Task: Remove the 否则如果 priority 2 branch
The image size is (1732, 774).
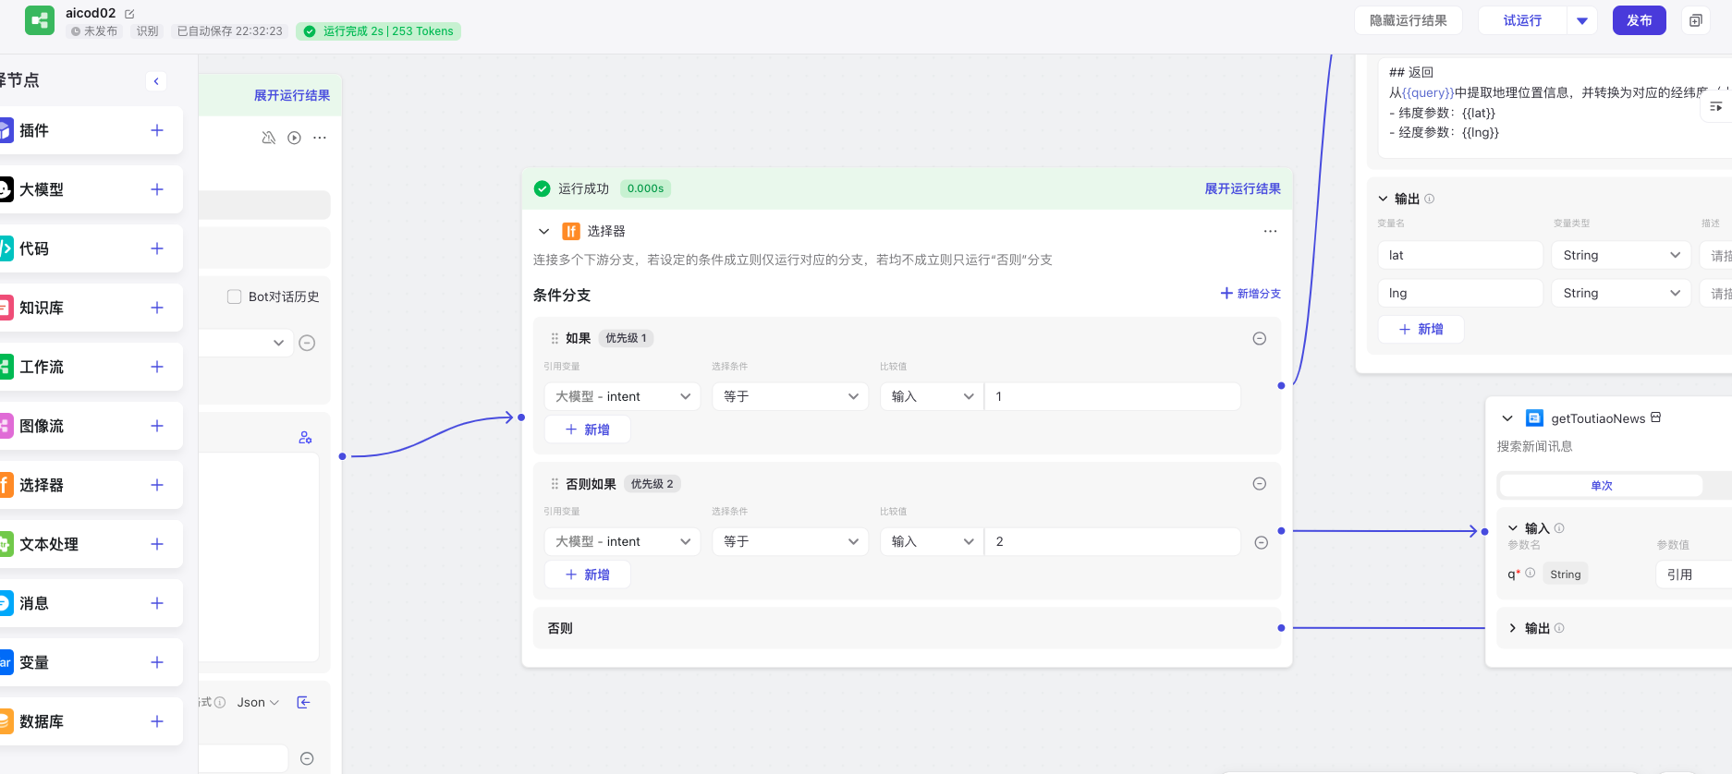Action: coord(1259,483)
